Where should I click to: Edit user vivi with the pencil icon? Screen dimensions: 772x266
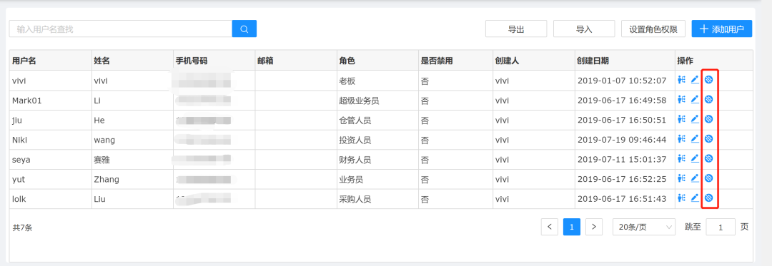(x=695, y=80)
